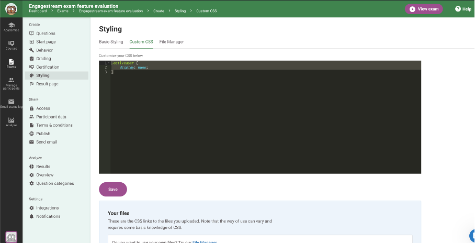The image size is (475, 243).
Task: Click Dashboard in the breadcrumb
Action: click(x=38, y=11)
